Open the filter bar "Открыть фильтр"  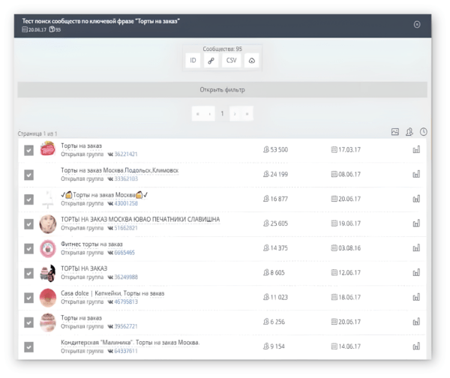click(x=223, y=90)
